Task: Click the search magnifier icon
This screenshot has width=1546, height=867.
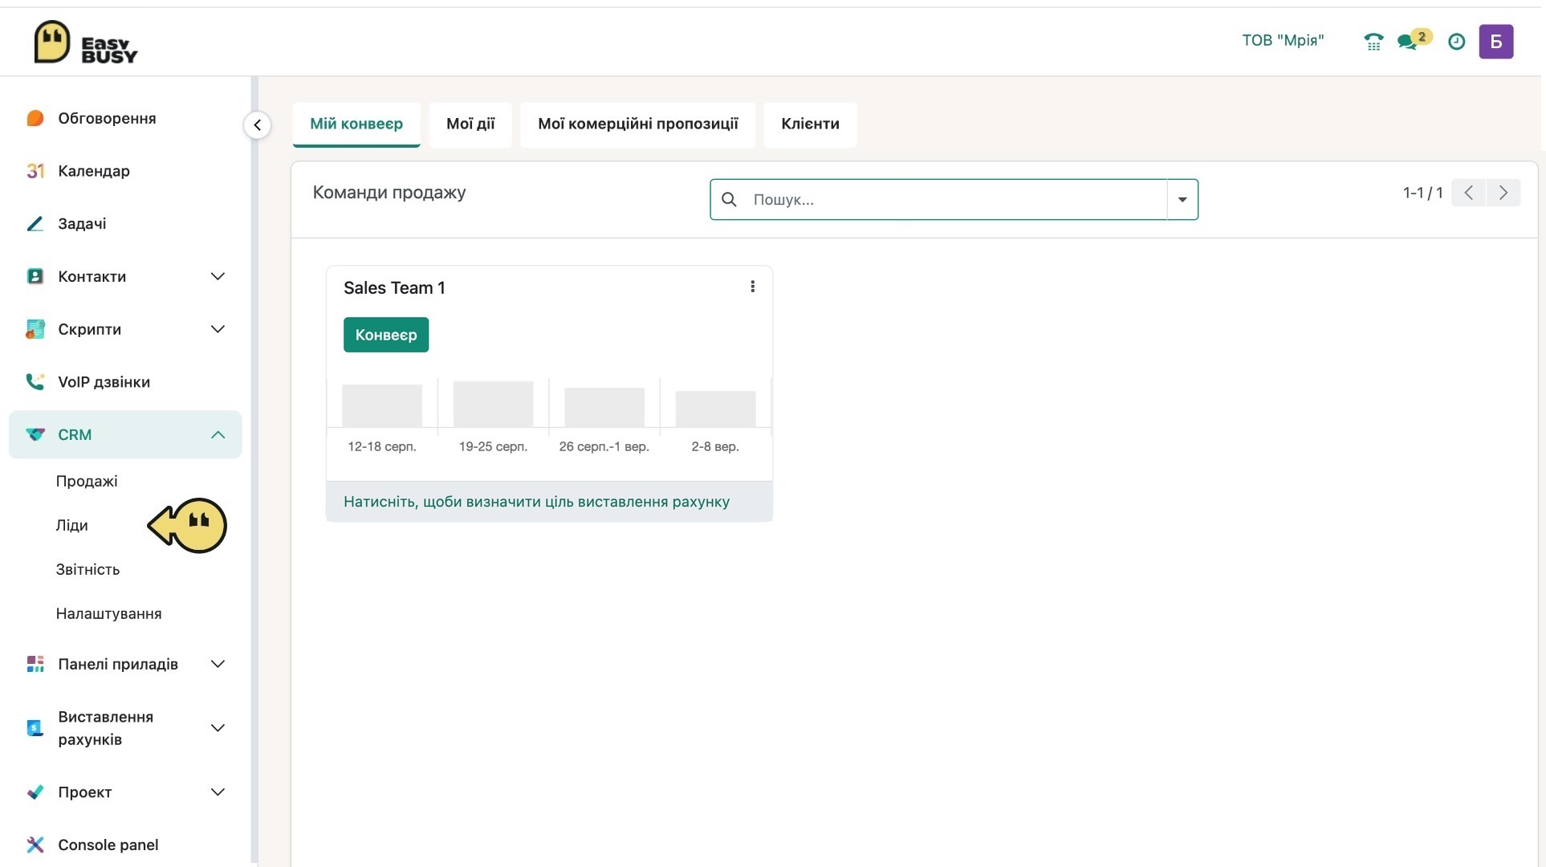Action: [729, 199]
